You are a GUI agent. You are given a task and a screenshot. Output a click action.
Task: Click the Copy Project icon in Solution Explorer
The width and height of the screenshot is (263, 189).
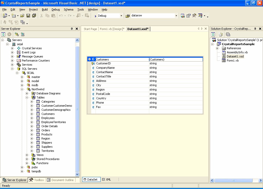coord(220,34)
